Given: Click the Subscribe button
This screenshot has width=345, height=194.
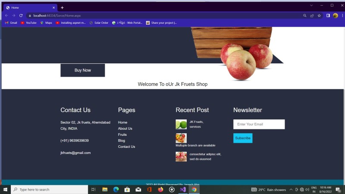Looking at the screenshot, I should 243,138.
